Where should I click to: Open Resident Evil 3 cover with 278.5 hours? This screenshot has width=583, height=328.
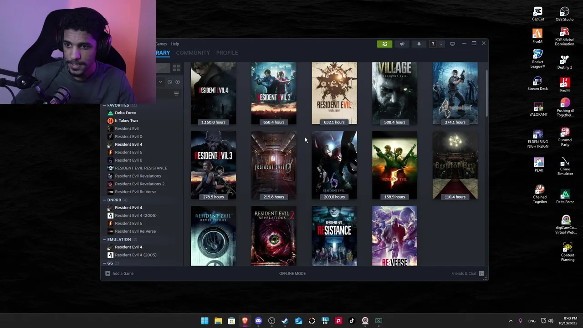213,165
